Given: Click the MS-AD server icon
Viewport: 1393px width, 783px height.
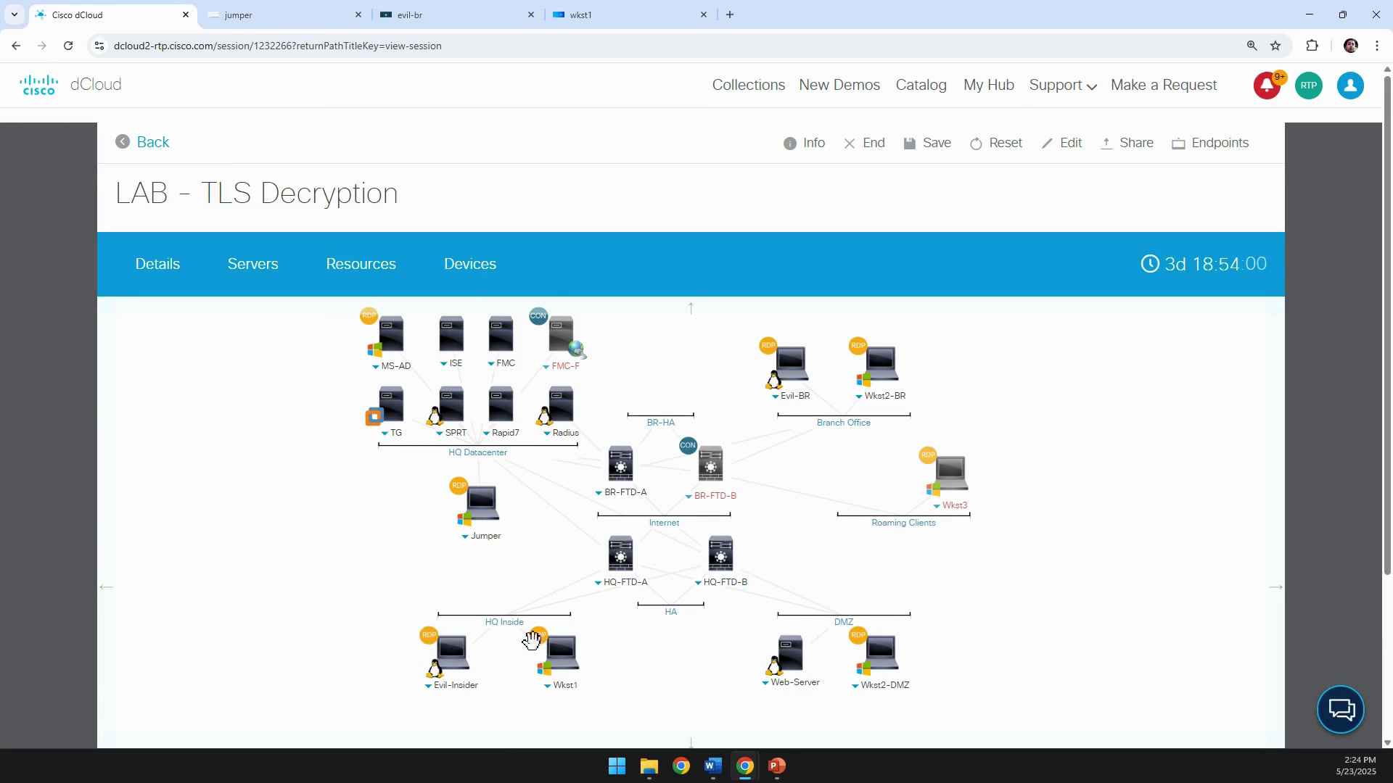Looking at the screenshot, I should point(391,334).
